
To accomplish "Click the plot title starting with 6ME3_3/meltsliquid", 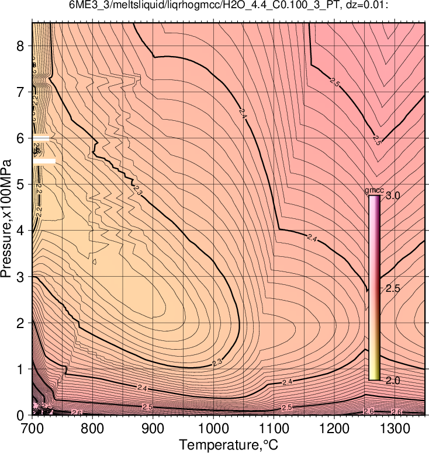I will click(x=229, y=5).
